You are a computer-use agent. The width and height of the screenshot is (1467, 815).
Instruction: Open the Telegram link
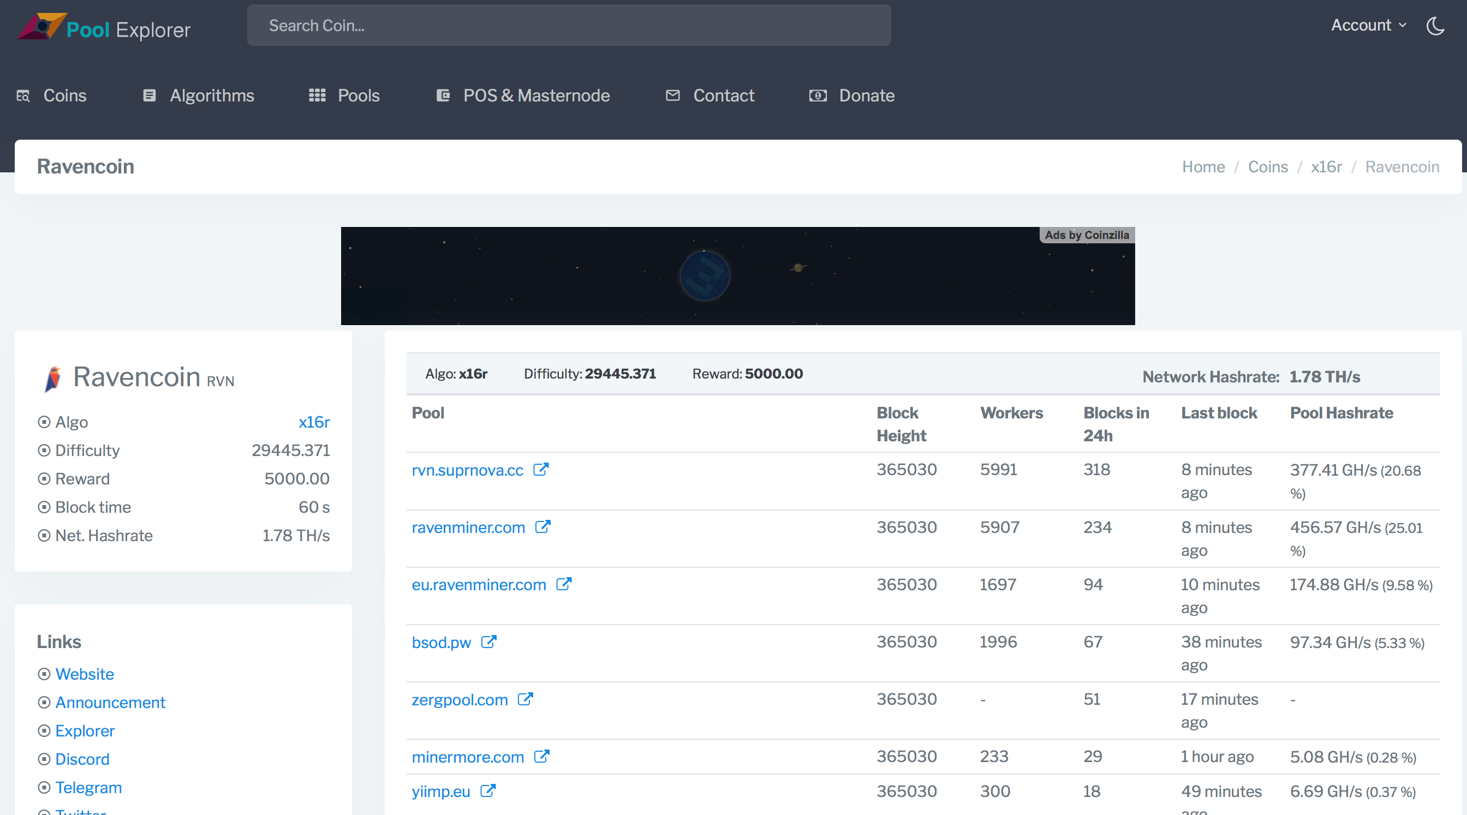tap(88, 788)
